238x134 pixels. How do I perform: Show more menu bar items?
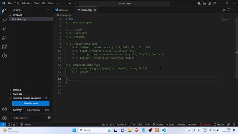coord(58,3)
